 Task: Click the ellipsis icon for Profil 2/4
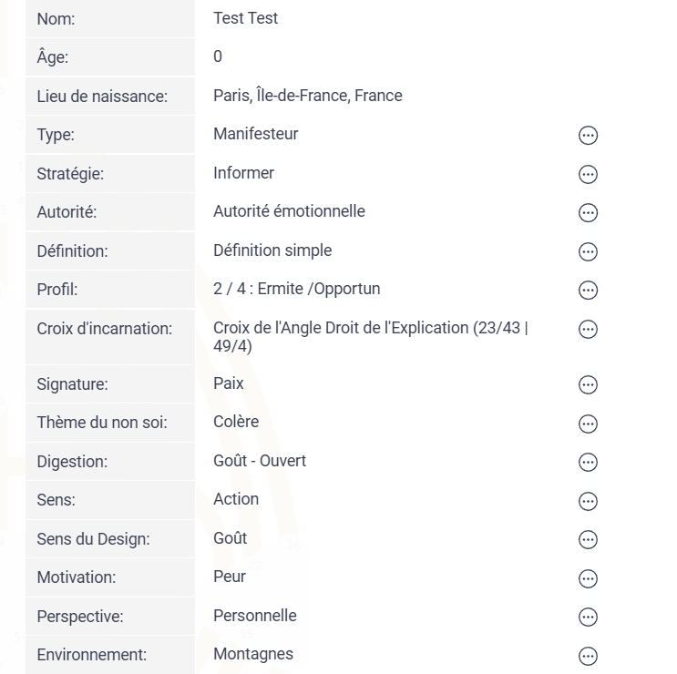588,290
